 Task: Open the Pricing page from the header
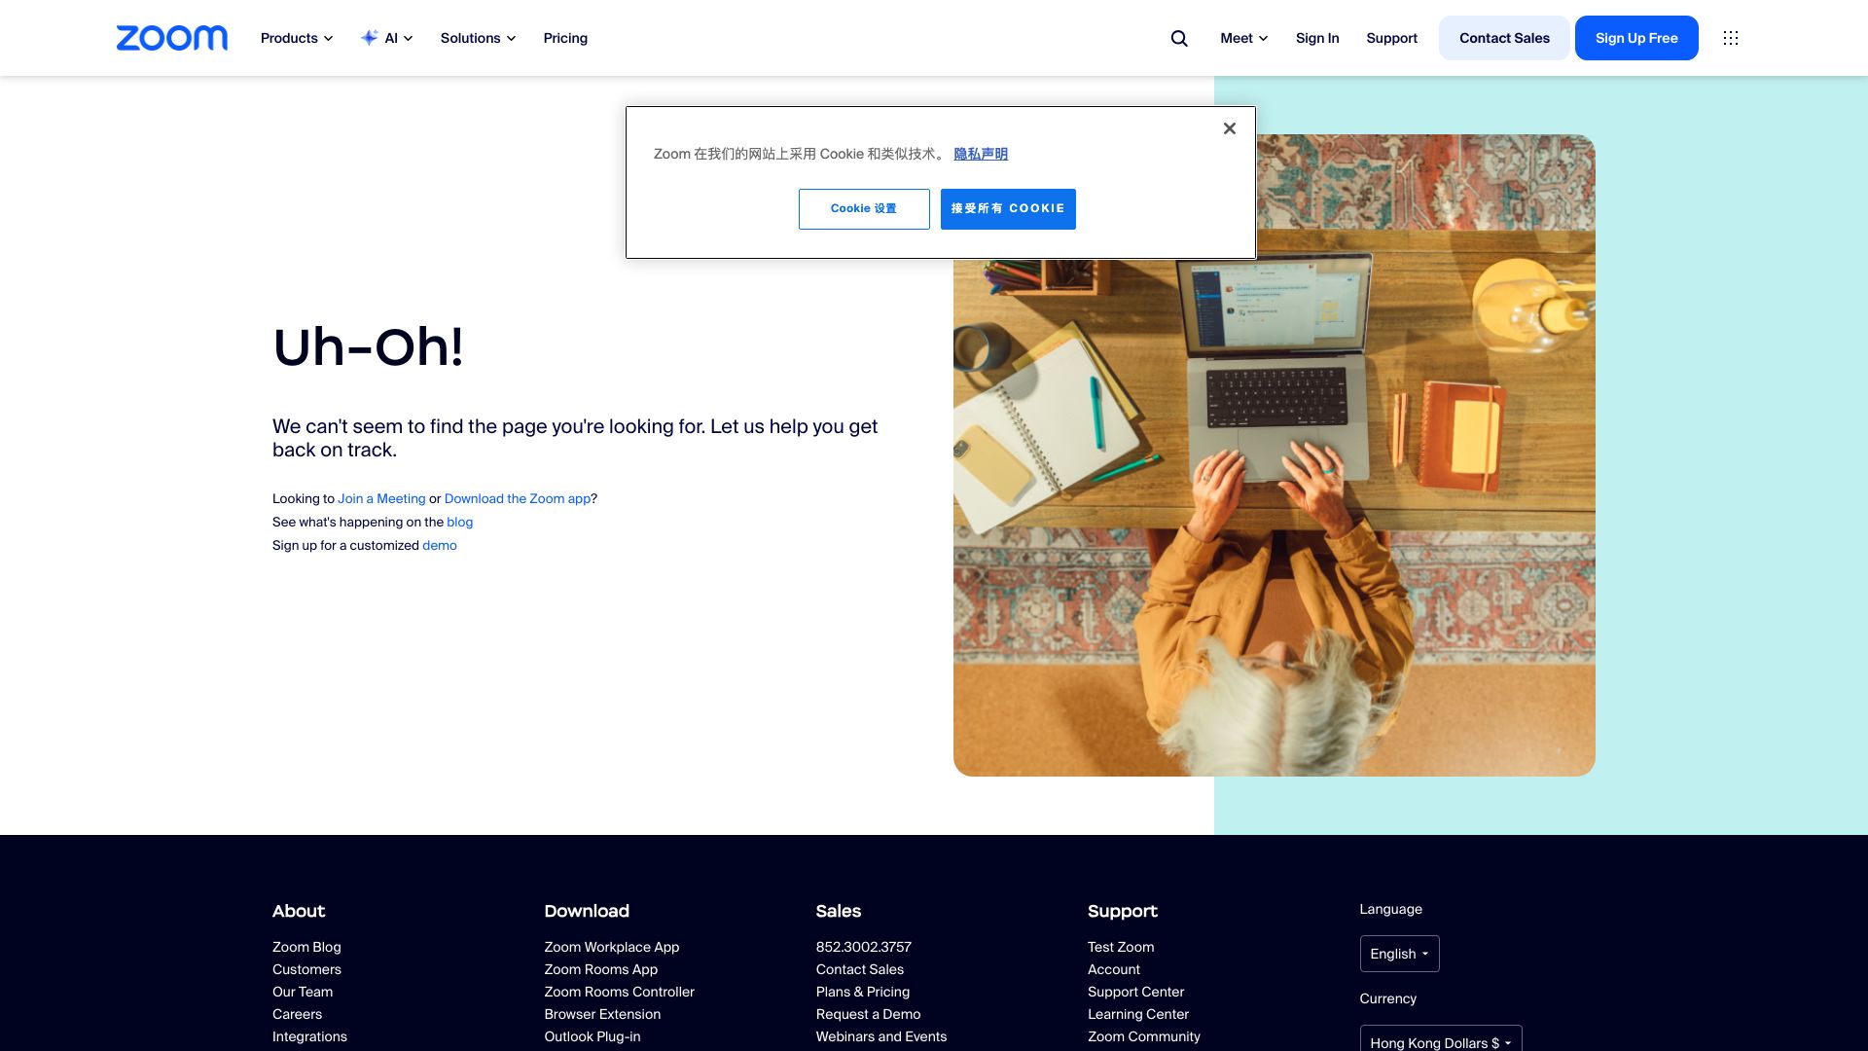click(x=565, y=38)
